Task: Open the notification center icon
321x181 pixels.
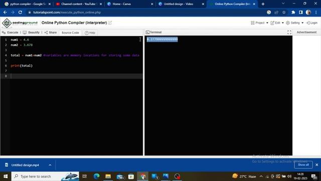Action: 314,176
